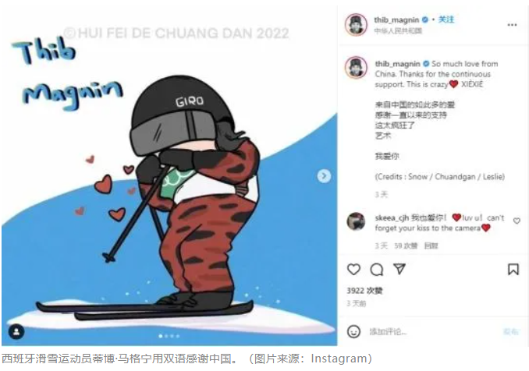Share post using paper plane icon
The image size is (529, 371).
coord(399,269)
